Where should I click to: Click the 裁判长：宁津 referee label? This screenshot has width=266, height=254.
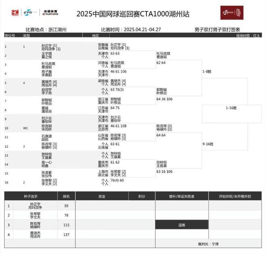coord(208,244)
